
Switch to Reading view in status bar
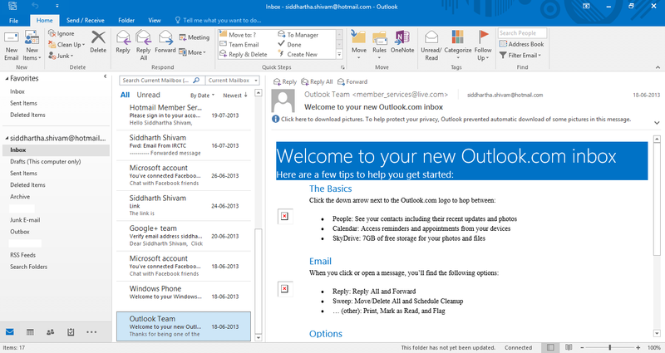click(569, 347)
